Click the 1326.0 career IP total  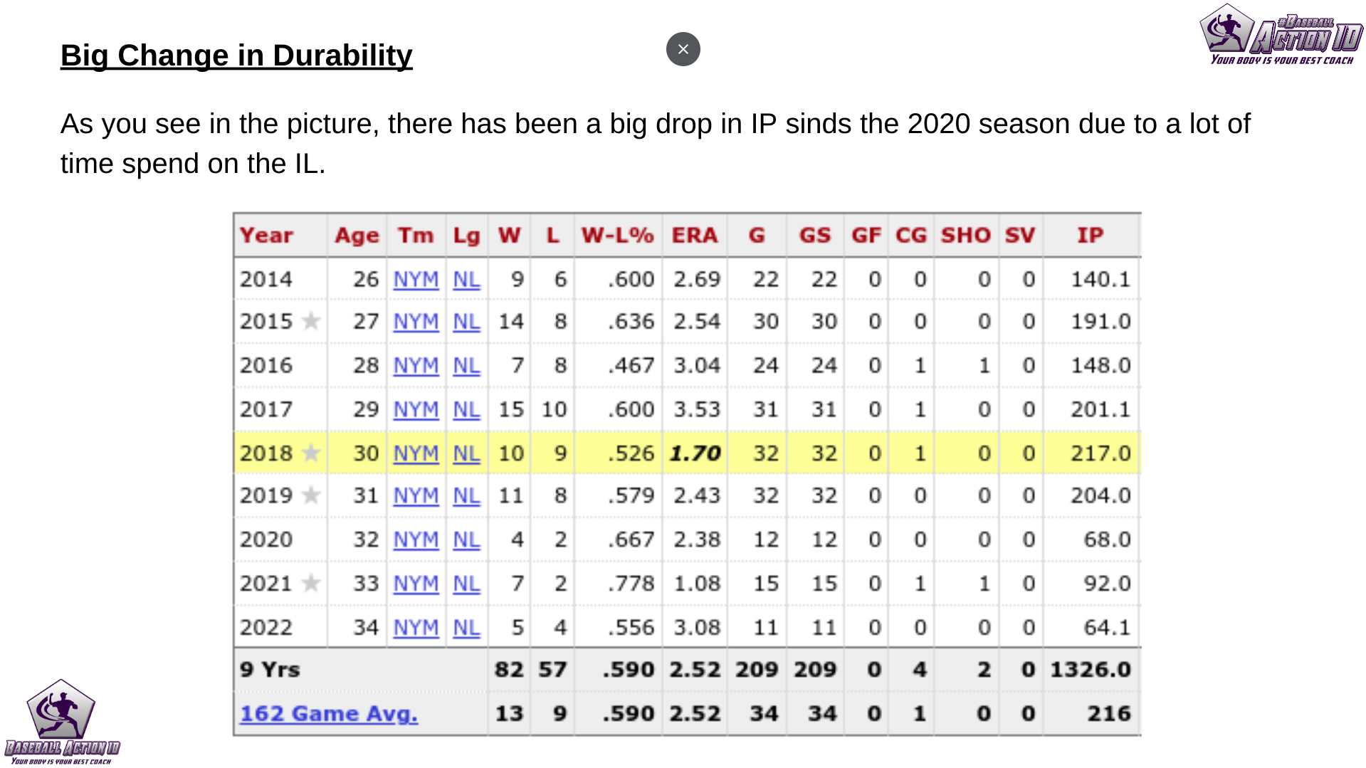[1090, 670]
